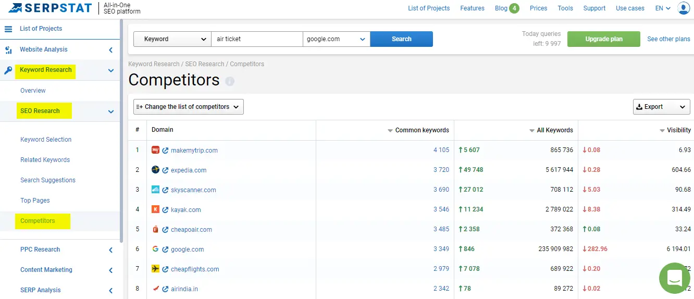
Task: Open Tools in top navigation
Action: click(565, 8)
